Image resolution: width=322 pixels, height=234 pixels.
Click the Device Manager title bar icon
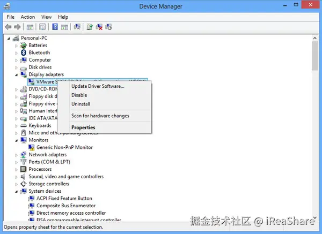click(x=7, y=6)
